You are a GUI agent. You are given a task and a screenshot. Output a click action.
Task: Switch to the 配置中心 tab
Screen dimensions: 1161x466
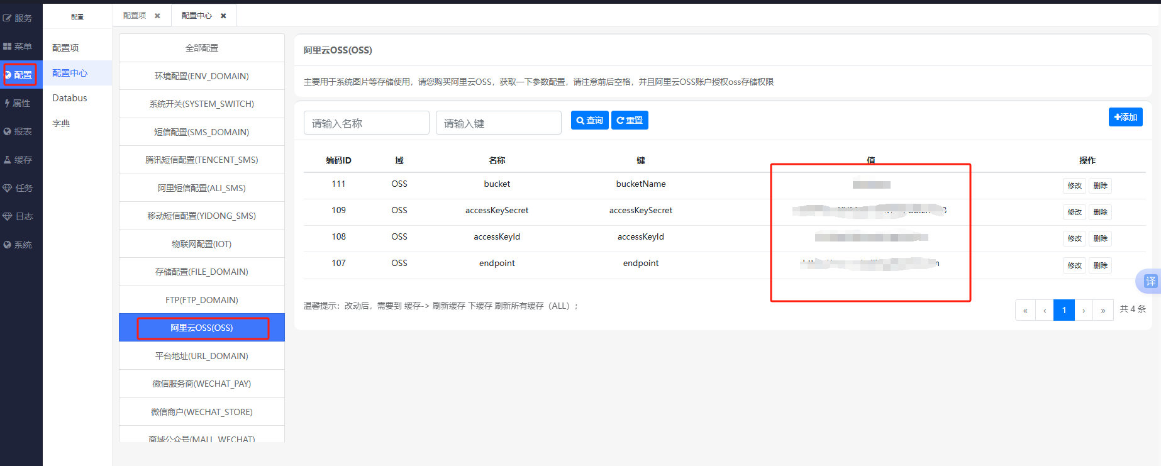point(197,16)
